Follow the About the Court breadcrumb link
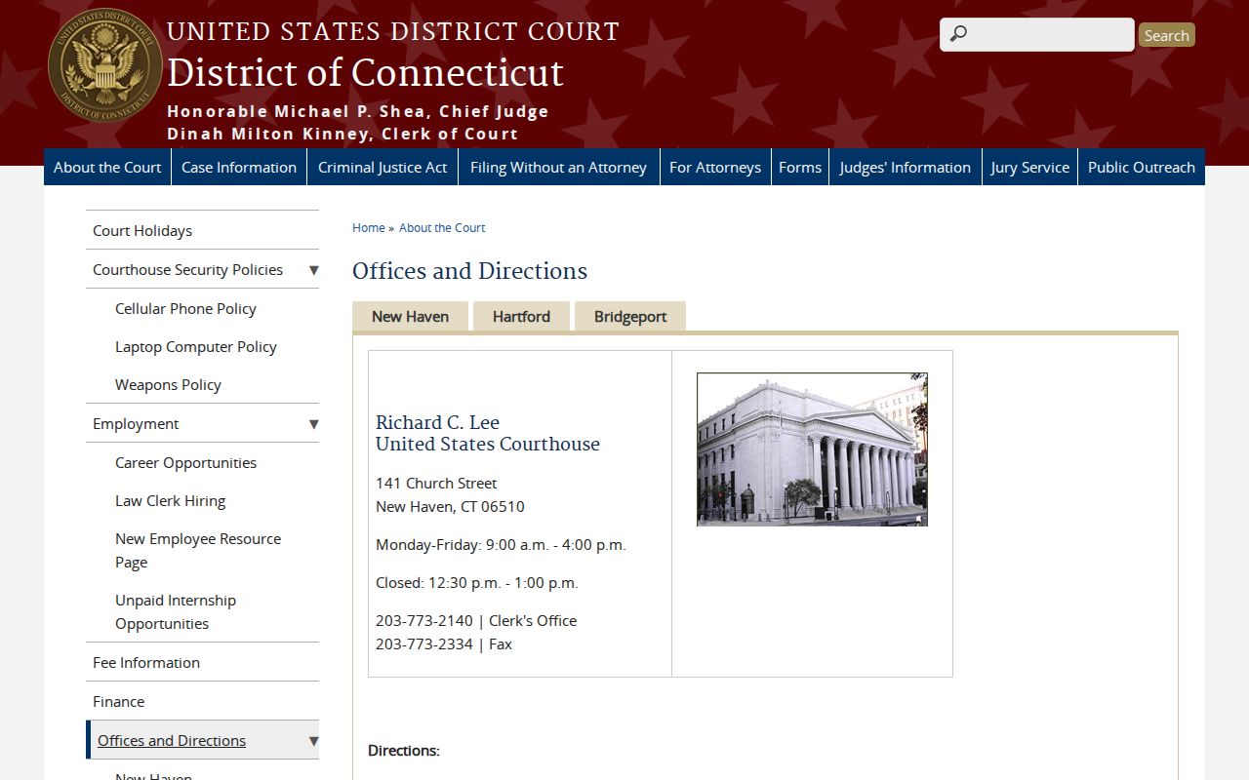This screenshot has height=780, width=1249. 442,227
